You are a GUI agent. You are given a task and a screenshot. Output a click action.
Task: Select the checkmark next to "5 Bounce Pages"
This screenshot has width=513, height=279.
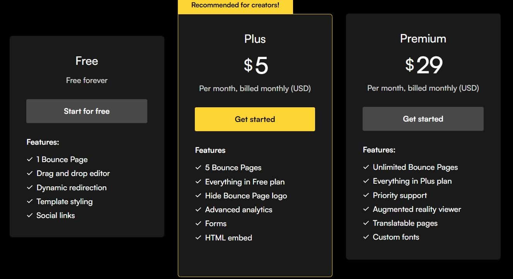198,167
